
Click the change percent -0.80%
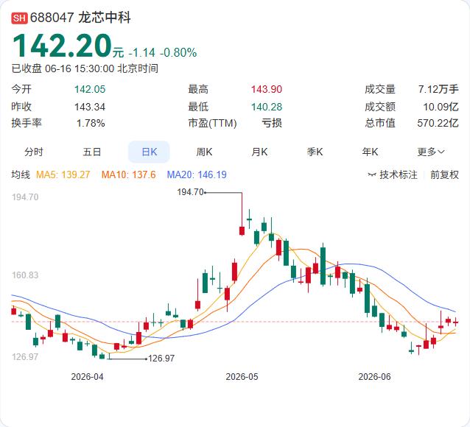[179, 52]
